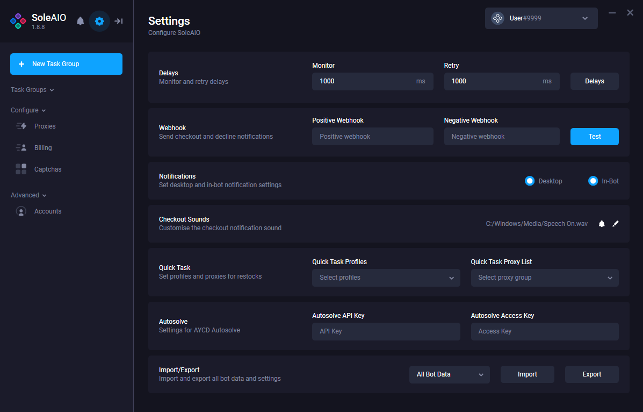
Task: Toggle the In-Bot notifications radio
Action: (593, 181)
